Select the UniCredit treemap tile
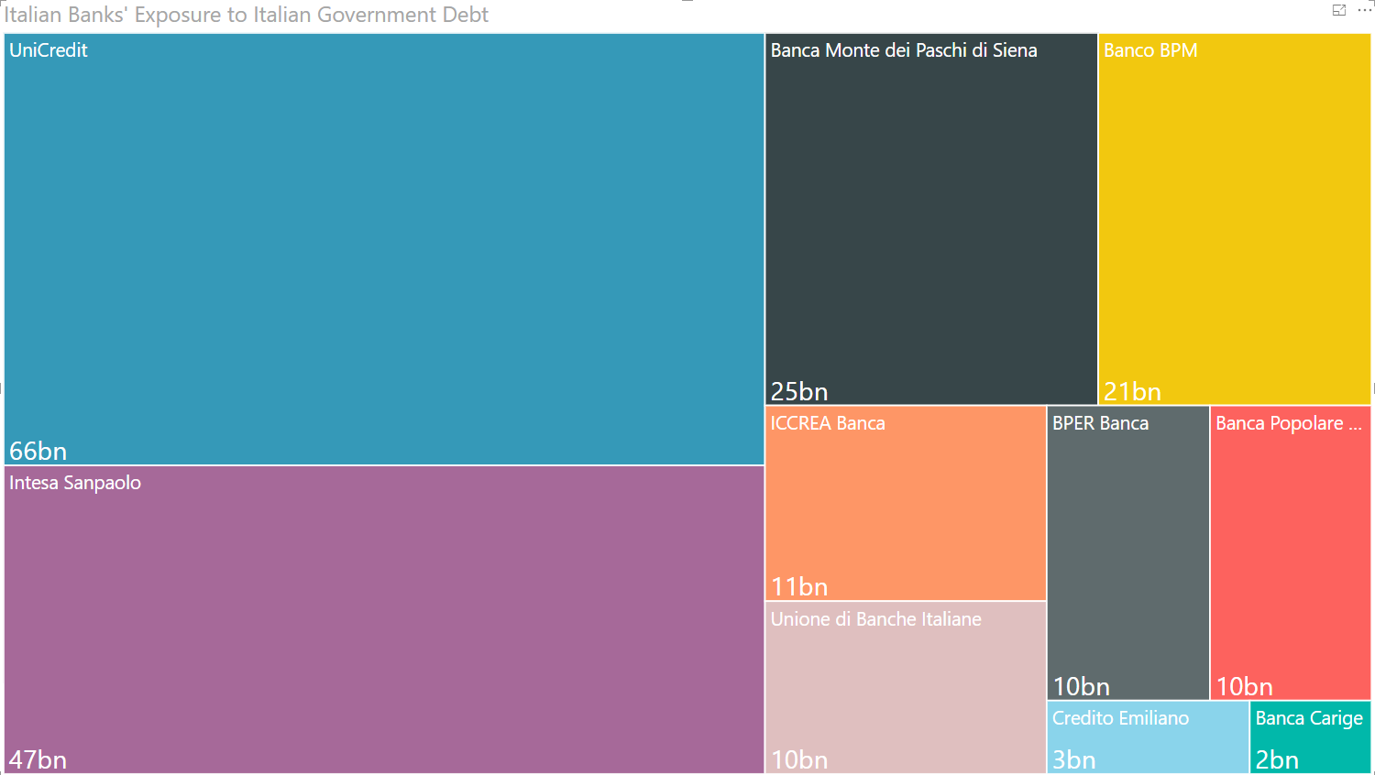The image size is (1375, 775). 384,249
